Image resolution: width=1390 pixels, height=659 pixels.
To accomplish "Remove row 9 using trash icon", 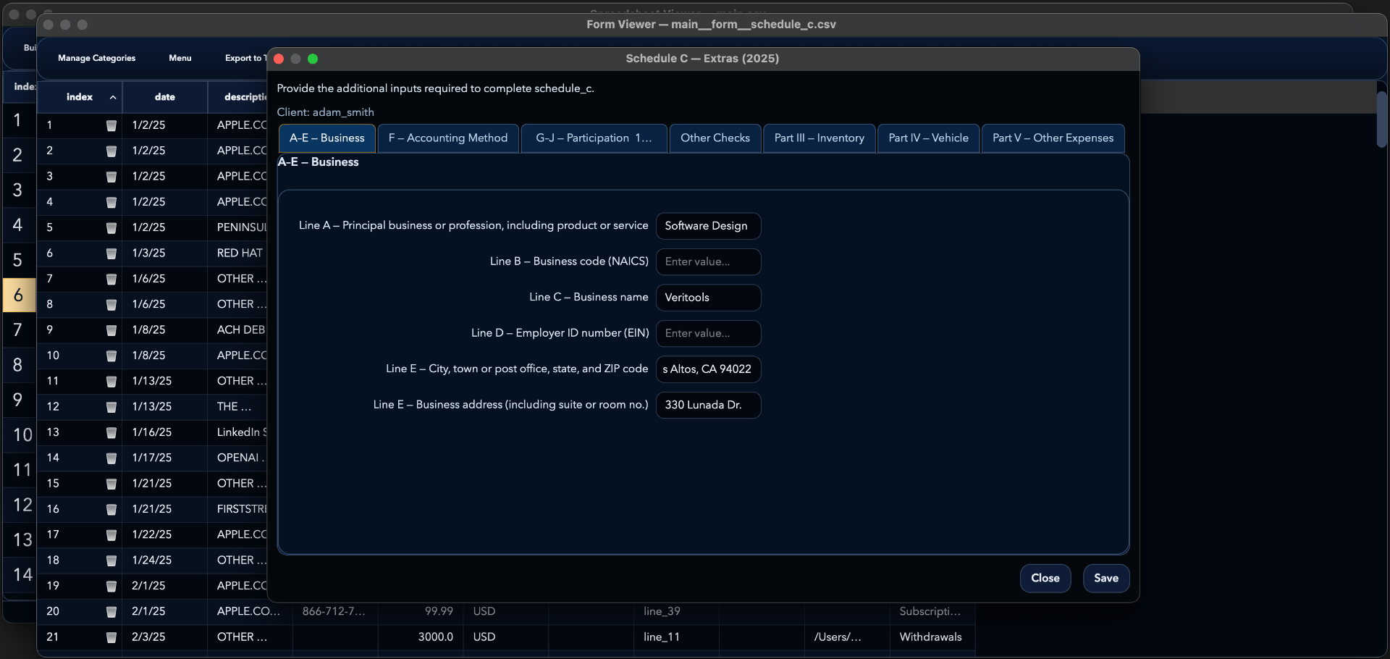I will [111, 330].
